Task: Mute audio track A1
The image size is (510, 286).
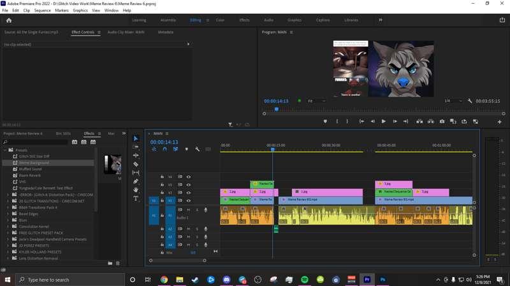Action: tap(188, 210)
